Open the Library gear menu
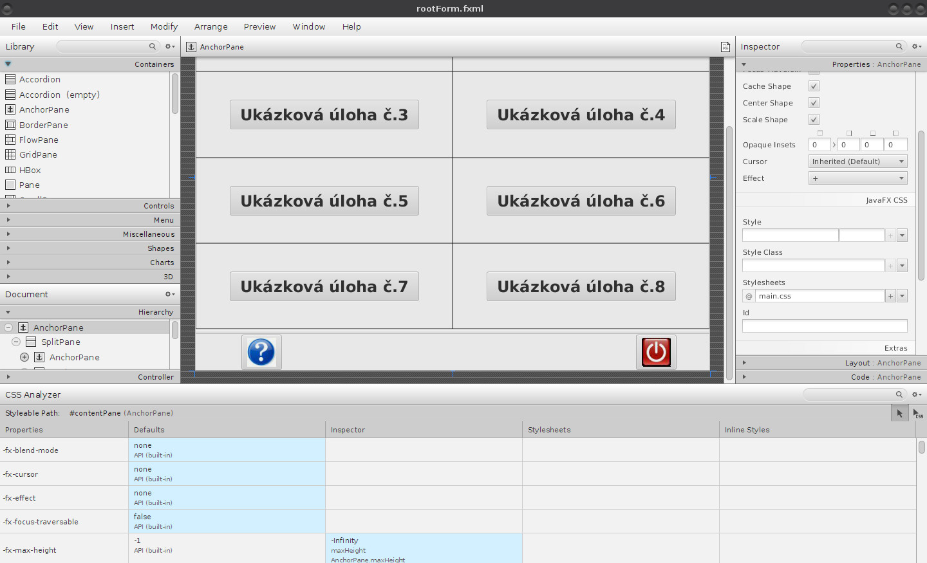 coord(170,46)
